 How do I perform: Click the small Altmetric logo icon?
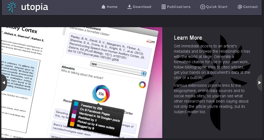tap(142, 85)
